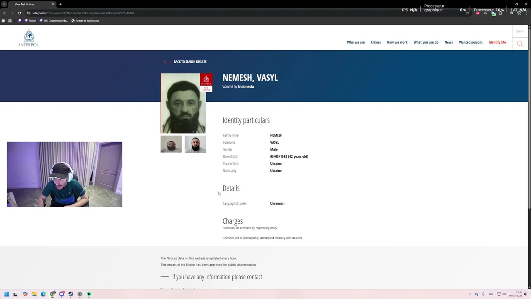Open the News menu item
Viewport: 531px width, 299px height.
coord(448,42)
